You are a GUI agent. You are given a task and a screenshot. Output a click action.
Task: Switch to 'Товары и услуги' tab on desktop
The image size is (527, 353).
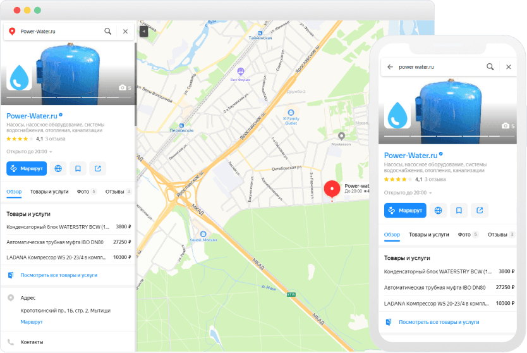coord(49,191)
